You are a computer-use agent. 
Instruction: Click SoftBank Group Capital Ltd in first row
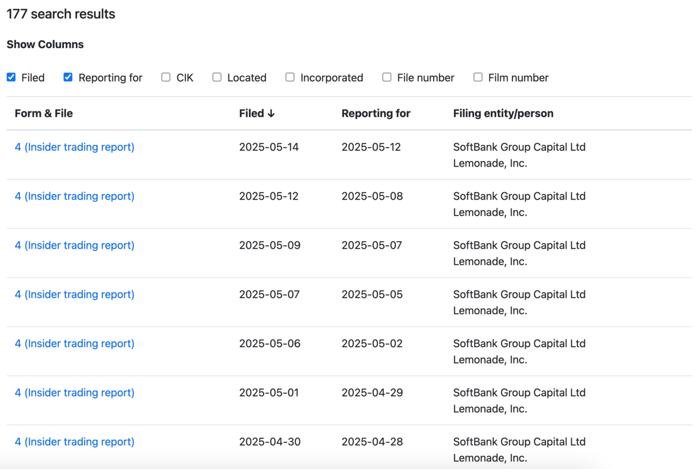pos(519,147)
